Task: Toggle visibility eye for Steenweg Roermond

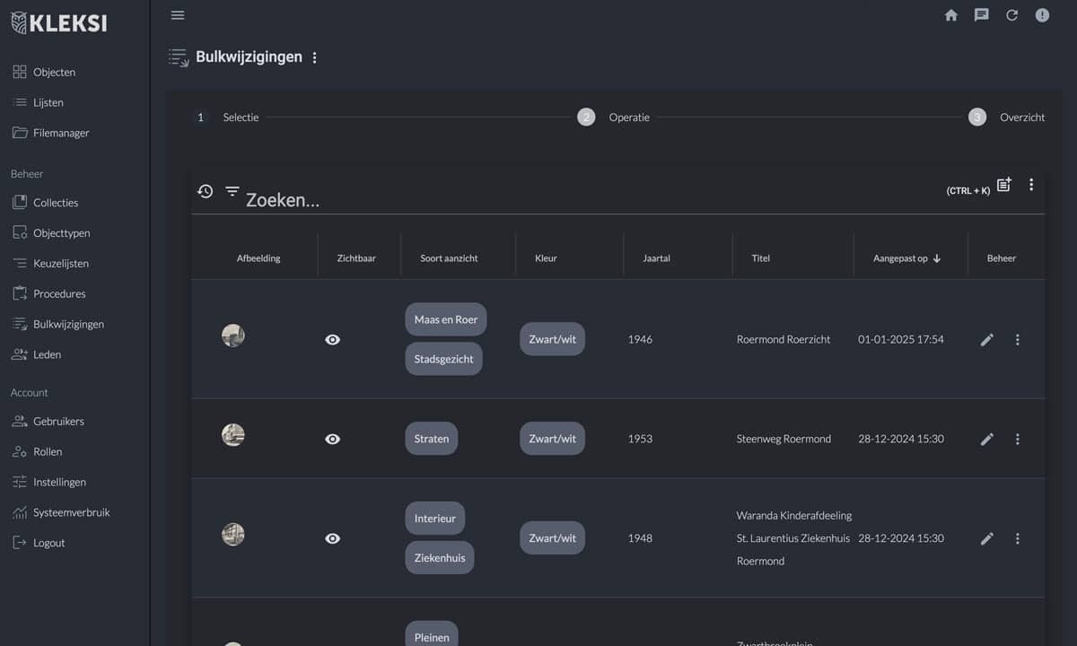Action: tap(333, 440)
